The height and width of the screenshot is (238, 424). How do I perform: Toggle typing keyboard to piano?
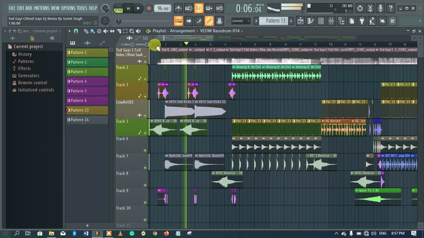coord(178,21)
